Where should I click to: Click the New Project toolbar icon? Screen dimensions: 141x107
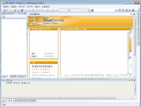tap(4, 10)
